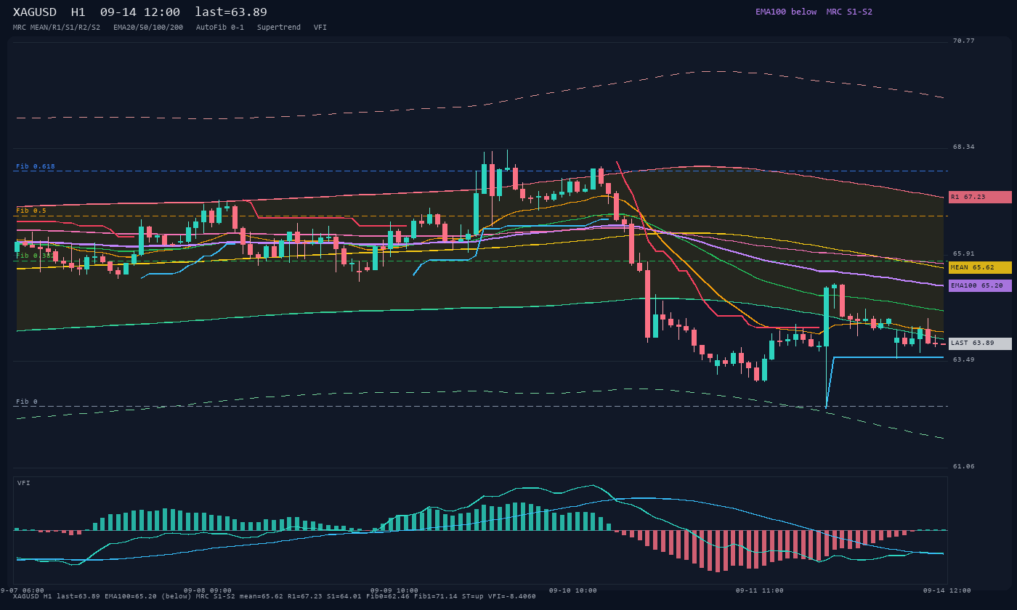Click the 09-08 09:00 time axis label
Image resolution: width=1017 pixels, height=610 pixels.
(208, 590)
